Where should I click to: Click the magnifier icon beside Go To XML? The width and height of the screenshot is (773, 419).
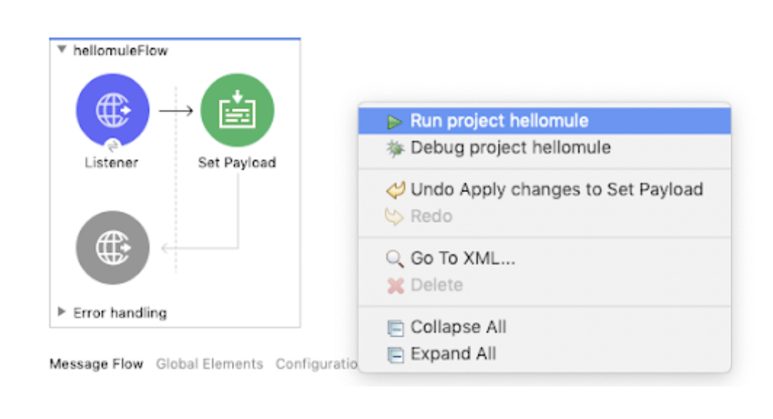point(394,259)
